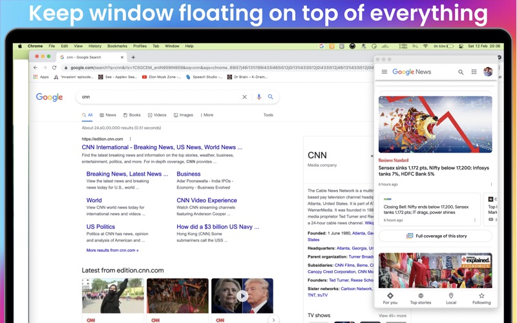
Task: Click Full coverage of this story
Action: click(x=435, y=236)
